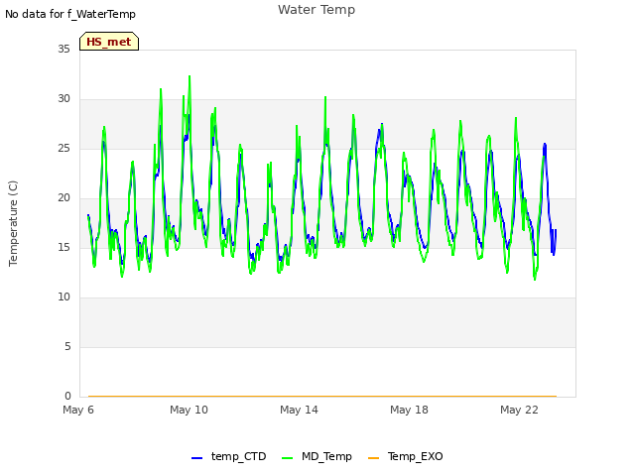Click the highest green MD_Temp peak near May 10
This screenshot has height=476, width=635.
190,76
